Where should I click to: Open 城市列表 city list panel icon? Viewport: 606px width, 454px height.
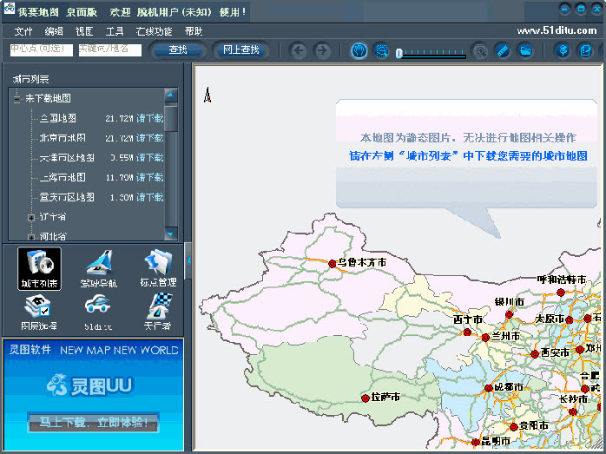point(39,266)
